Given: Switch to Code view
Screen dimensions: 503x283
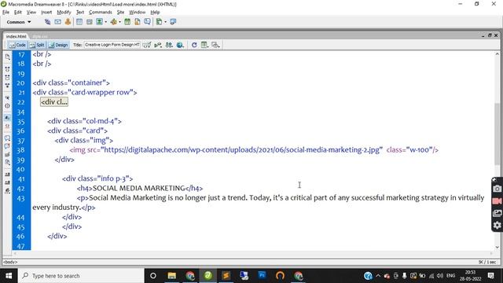Looking at the screenshot, I should (x=17, y=45).
